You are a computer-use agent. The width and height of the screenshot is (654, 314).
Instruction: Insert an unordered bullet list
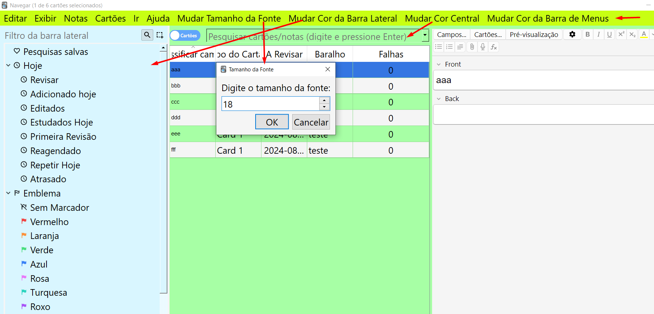click(438, 47)
